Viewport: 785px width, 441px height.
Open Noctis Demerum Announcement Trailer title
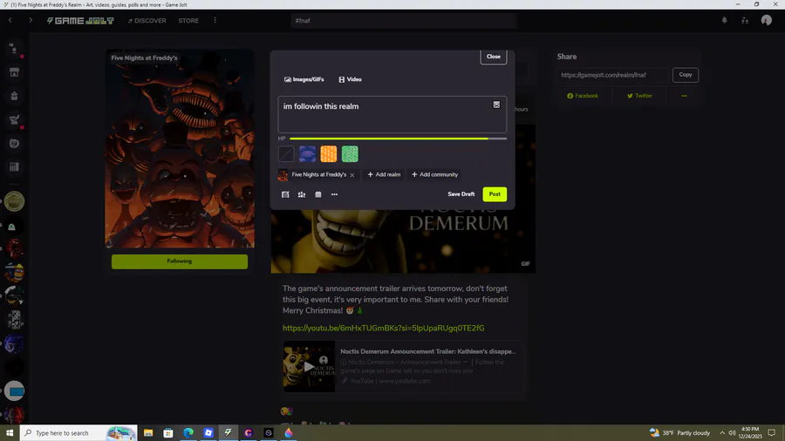point(428,351)
